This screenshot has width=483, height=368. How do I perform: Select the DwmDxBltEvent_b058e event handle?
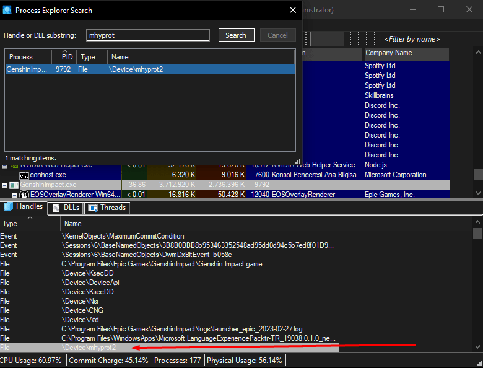click(x=170, y=255)
